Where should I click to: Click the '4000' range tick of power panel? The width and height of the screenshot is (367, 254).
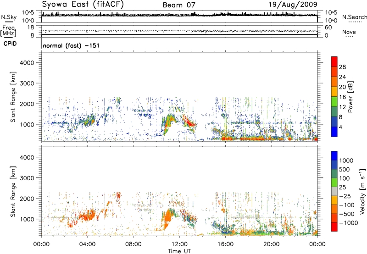[x=27, y=63]
